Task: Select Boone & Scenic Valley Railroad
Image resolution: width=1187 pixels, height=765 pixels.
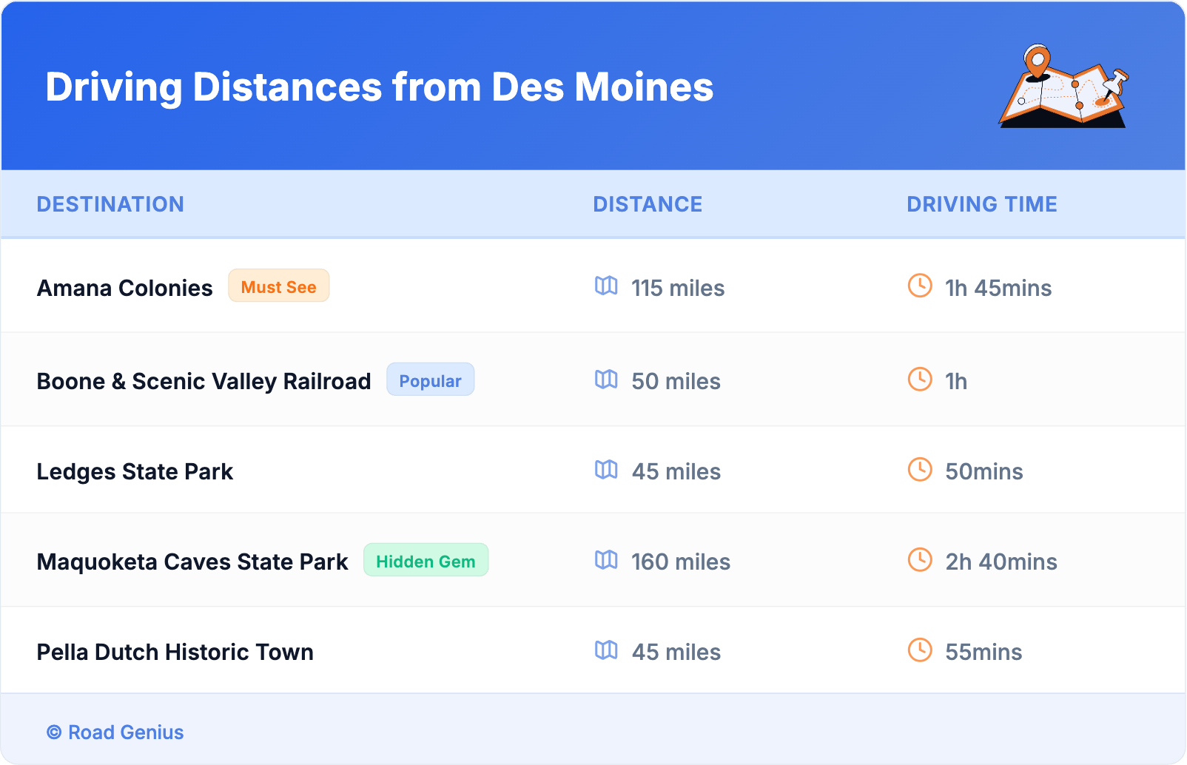Action: click(x=204, y=381)
